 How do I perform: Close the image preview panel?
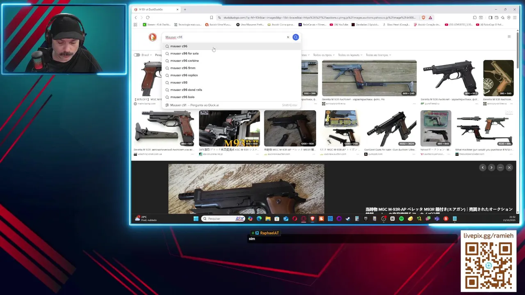point(509,168)
